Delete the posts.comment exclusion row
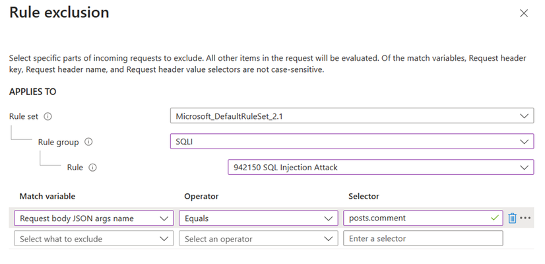Screen dimensions: 545x264 [x=512, y=218]
